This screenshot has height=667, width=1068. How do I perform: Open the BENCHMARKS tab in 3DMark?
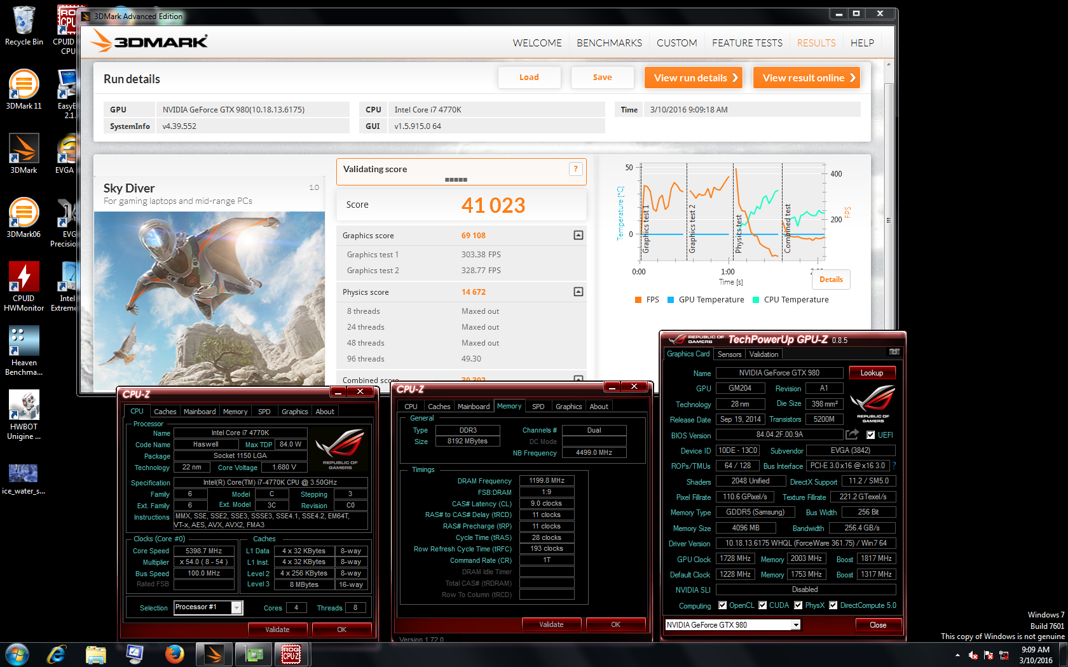pyautogui.click(x=609, y=43)
